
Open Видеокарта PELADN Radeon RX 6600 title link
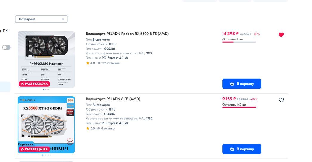pos(127,34)
